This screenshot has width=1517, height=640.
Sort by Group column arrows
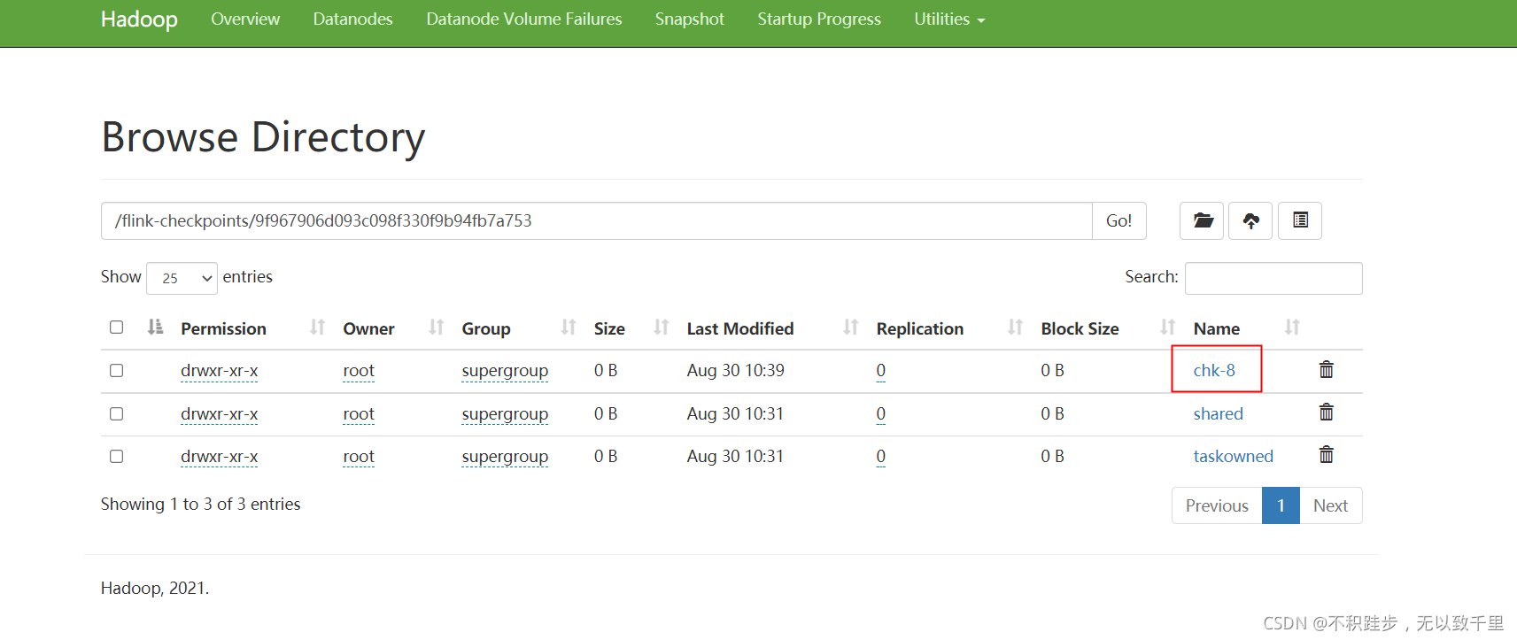[x=569, y=328]
